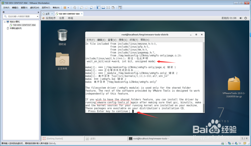Viewport: 251px width, 146px height.
Task: Toggle the thumbnail bar view icon
Action: (103, 8)
